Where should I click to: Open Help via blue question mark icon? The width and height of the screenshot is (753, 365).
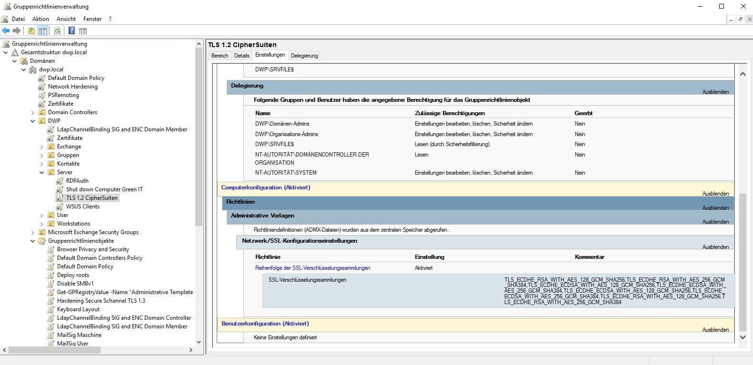click(71, 31)
